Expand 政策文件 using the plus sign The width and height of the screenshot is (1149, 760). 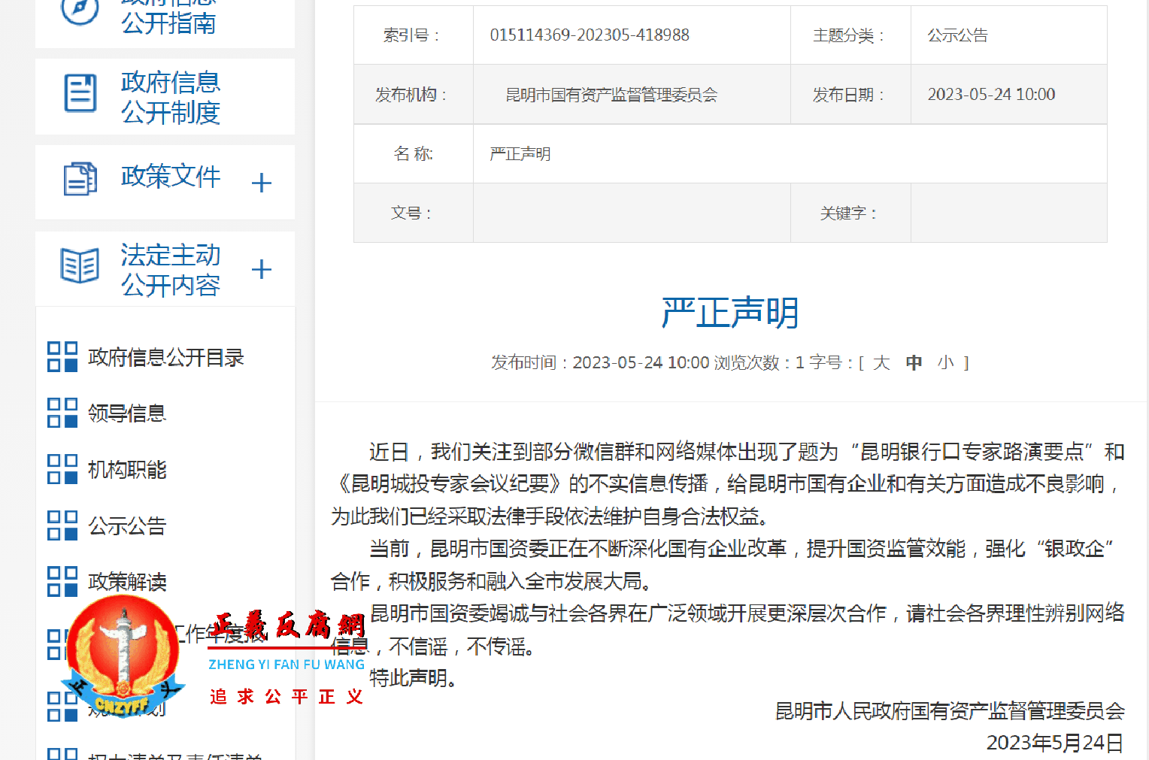tap(262, 182)
